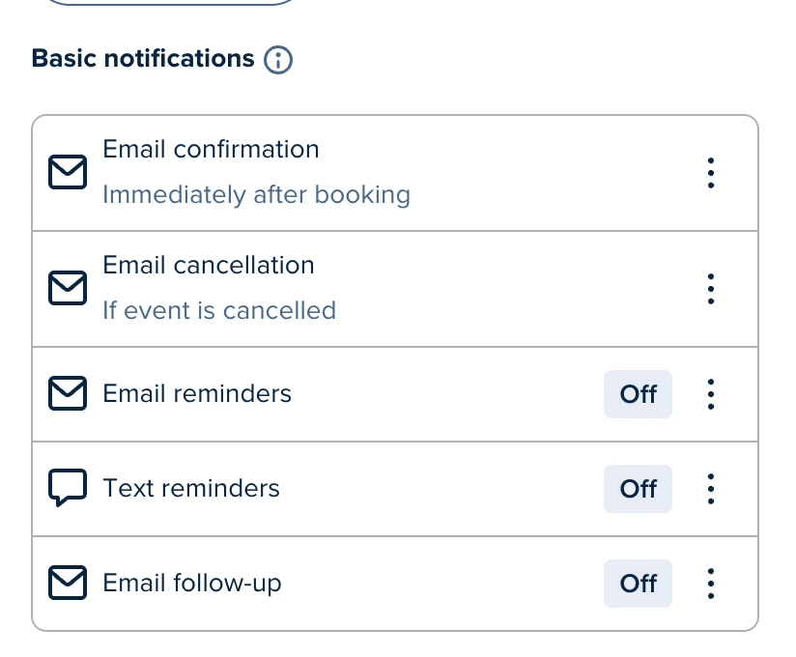Click the Basic notifications info icon
The image size is (796, 657).
point(278,60)
